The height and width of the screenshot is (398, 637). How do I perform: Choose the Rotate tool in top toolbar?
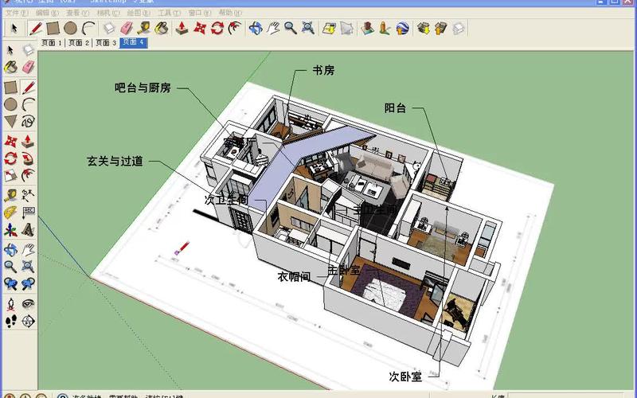217,29
